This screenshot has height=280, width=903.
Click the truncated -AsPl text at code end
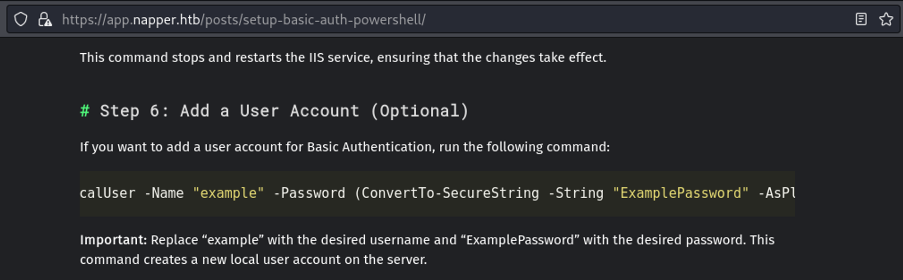click(777, 193)
